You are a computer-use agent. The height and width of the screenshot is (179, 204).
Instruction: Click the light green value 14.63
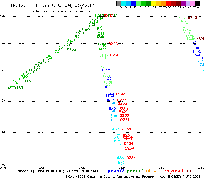[x=104, y=55]
